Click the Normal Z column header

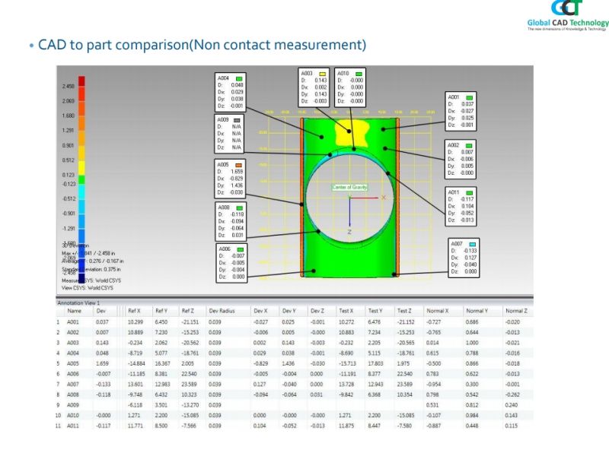pos(517,311)
